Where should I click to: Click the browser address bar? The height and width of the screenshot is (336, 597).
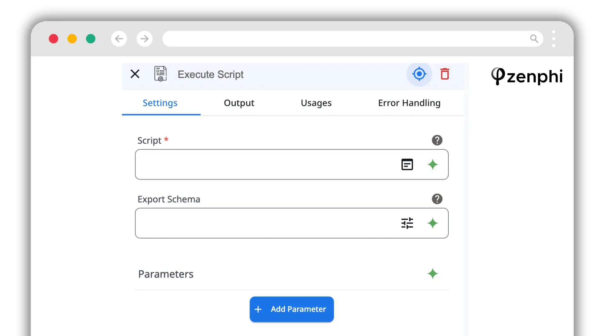[x=353, y=39]
